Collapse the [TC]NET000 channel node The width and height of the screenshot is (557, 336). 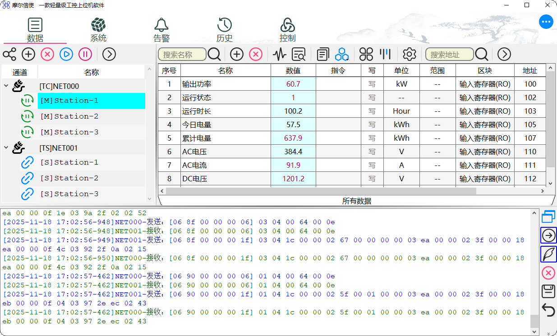[5, 86]
